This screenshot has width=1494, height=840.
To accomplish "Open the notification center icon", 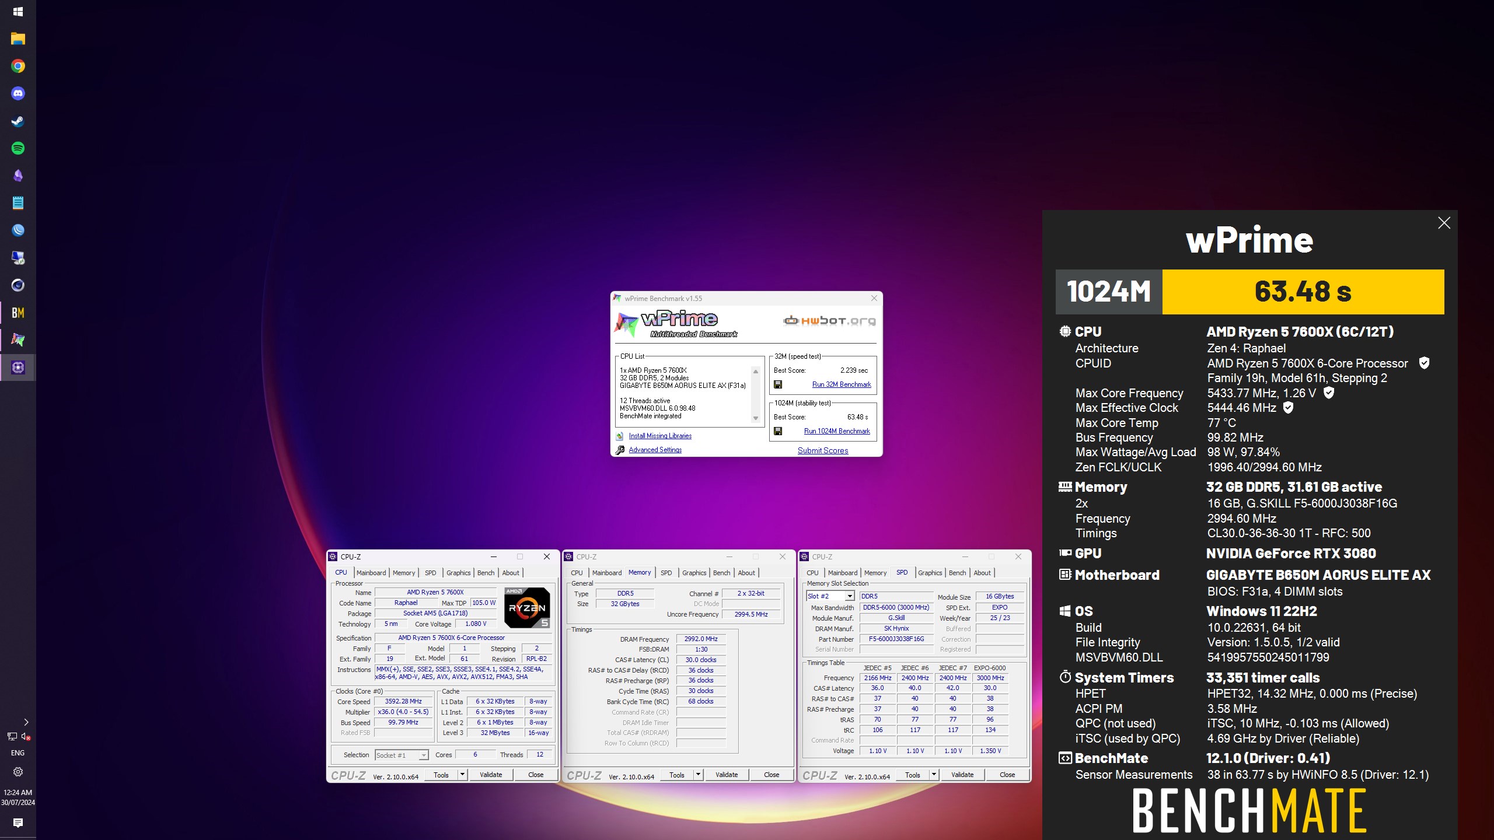I will [x=18, y=823].
